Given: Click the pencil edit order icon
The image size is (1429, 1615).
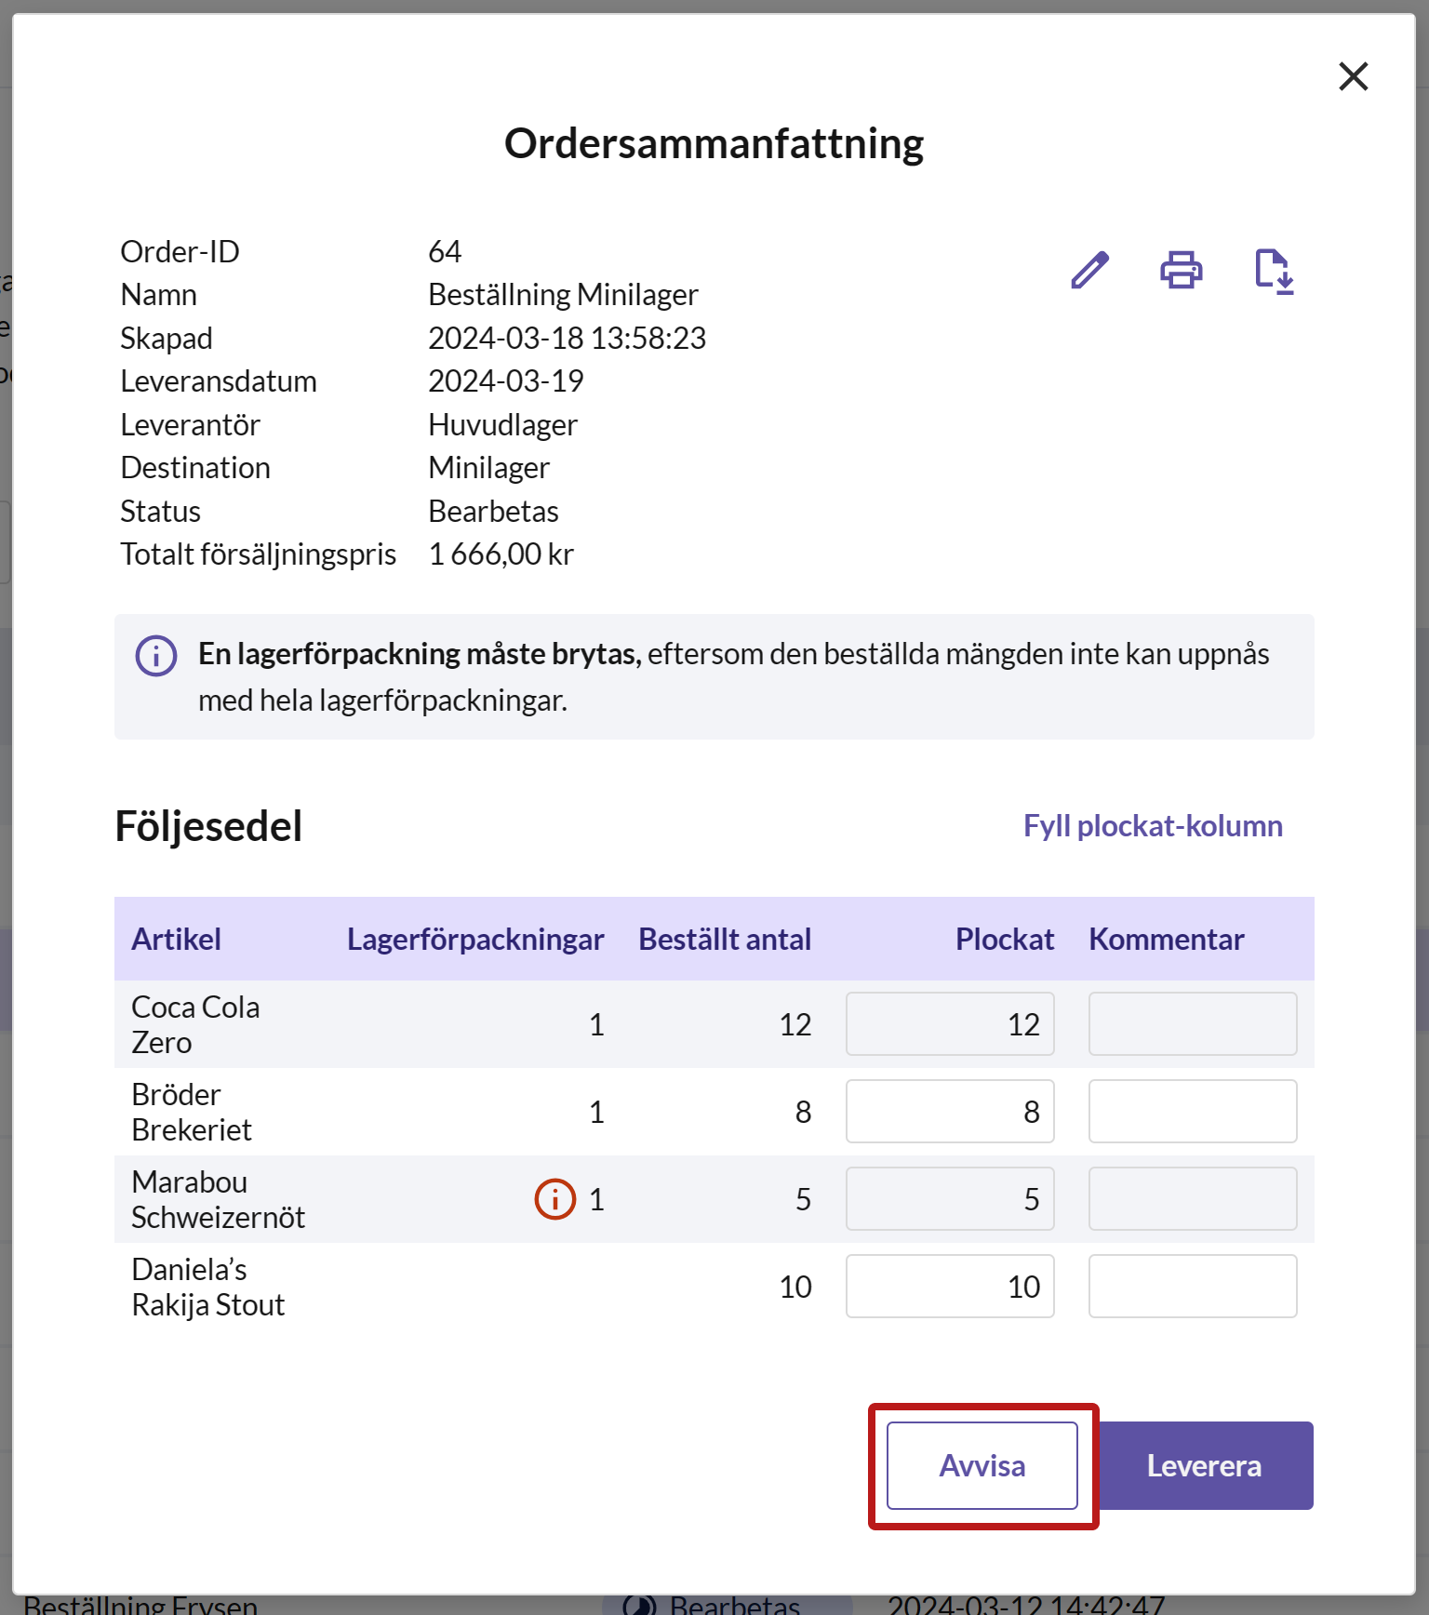Looking at the screenshot, I should pyautogui.click(x=1089, y=270).
